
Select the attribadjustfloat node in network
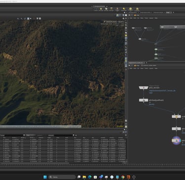coord(144,100)
